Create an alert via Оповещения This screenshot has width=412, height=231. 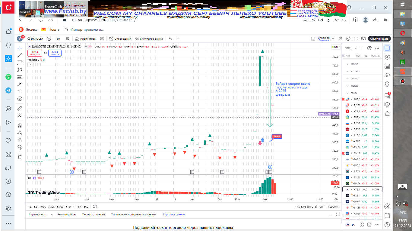[120, 39]
